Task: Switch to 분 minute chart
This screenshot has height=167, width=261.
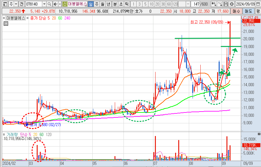Action: pos(115,4)
